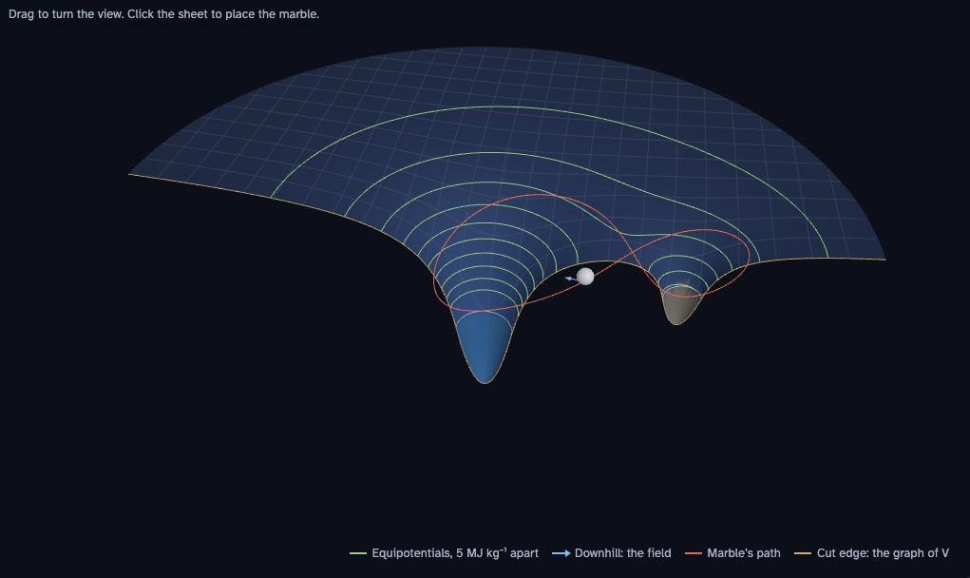The height and width of the screenshot is (578, 970).
Task: Click the small tan potential well
Action: click(x=680, y=305)
